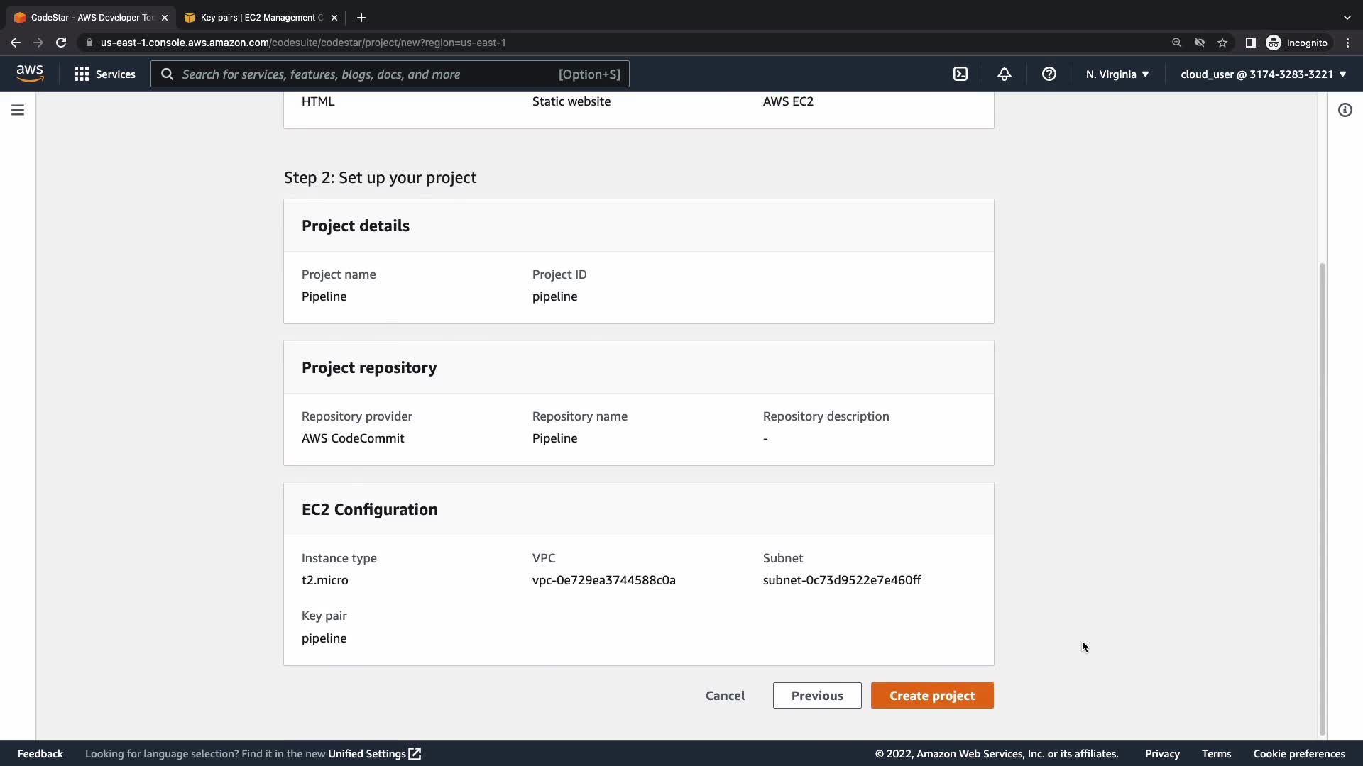Open notifications bell icon
Image resolution: width=1363 pixels, height=766 pixels.
1004,74
